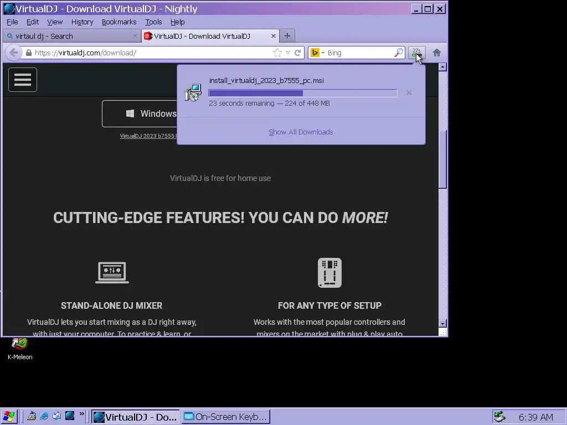Open the History menu
567x425 pixels.
82,22
